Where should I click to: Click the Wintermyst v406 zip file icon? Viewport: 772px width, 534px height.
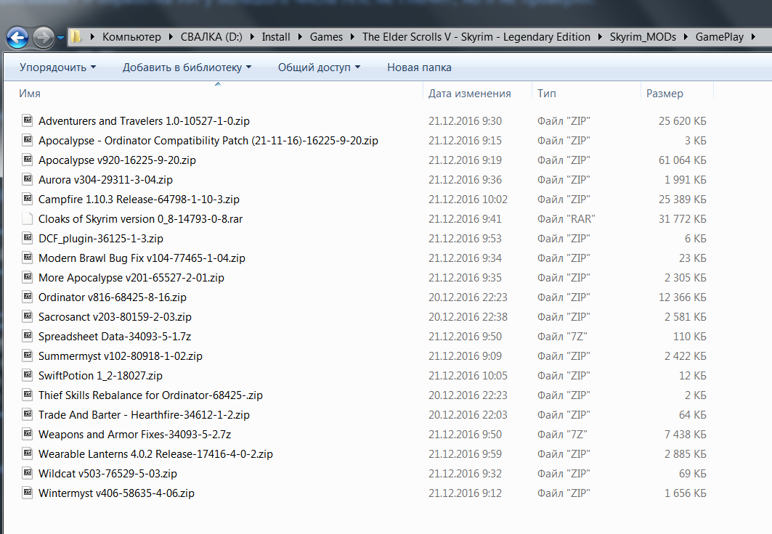click(28, 493)
